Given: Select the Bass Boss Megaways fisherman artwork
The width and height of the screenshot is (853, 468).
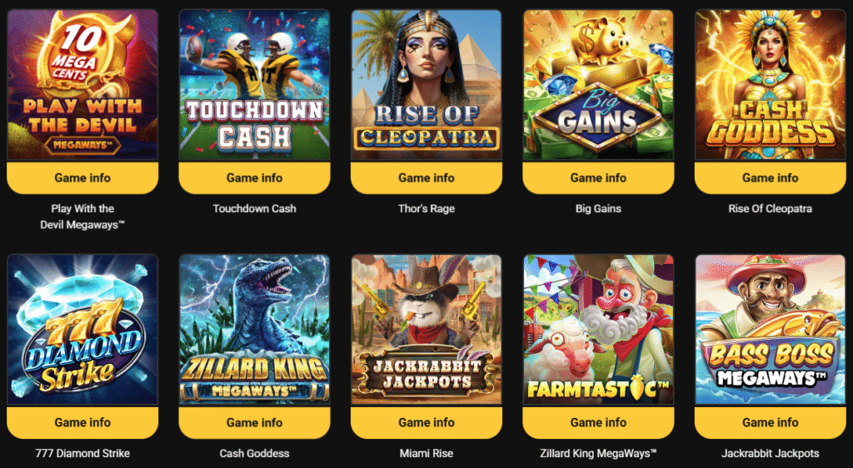Looking at the screenshot, I should tap(771, 330).
